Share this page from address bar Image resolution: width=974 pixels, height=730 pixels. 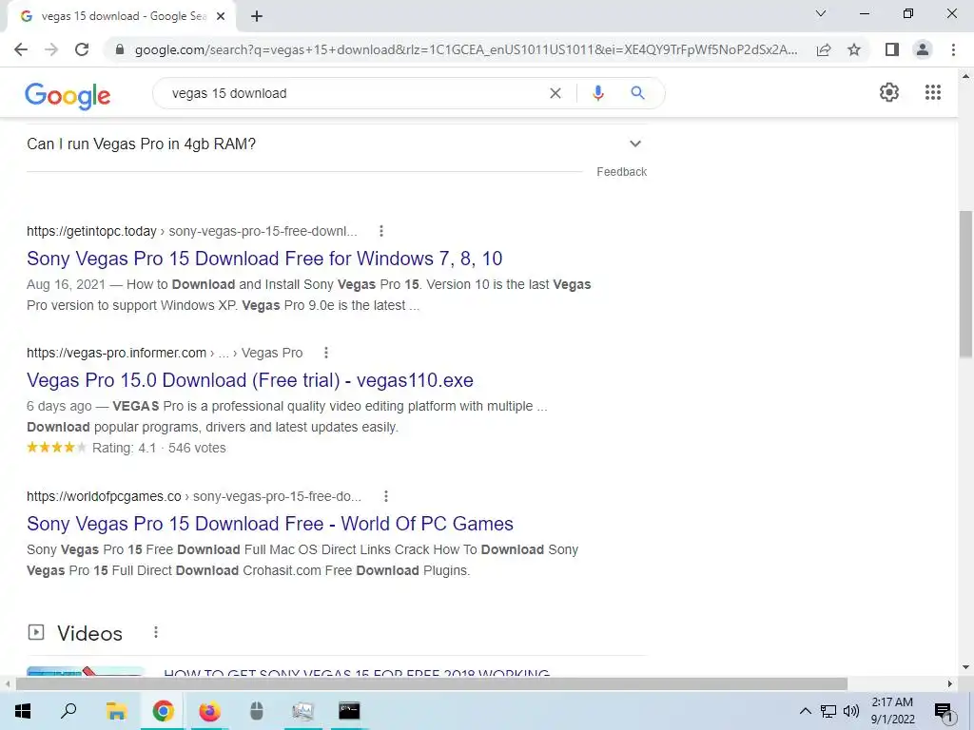coord(824,49)
